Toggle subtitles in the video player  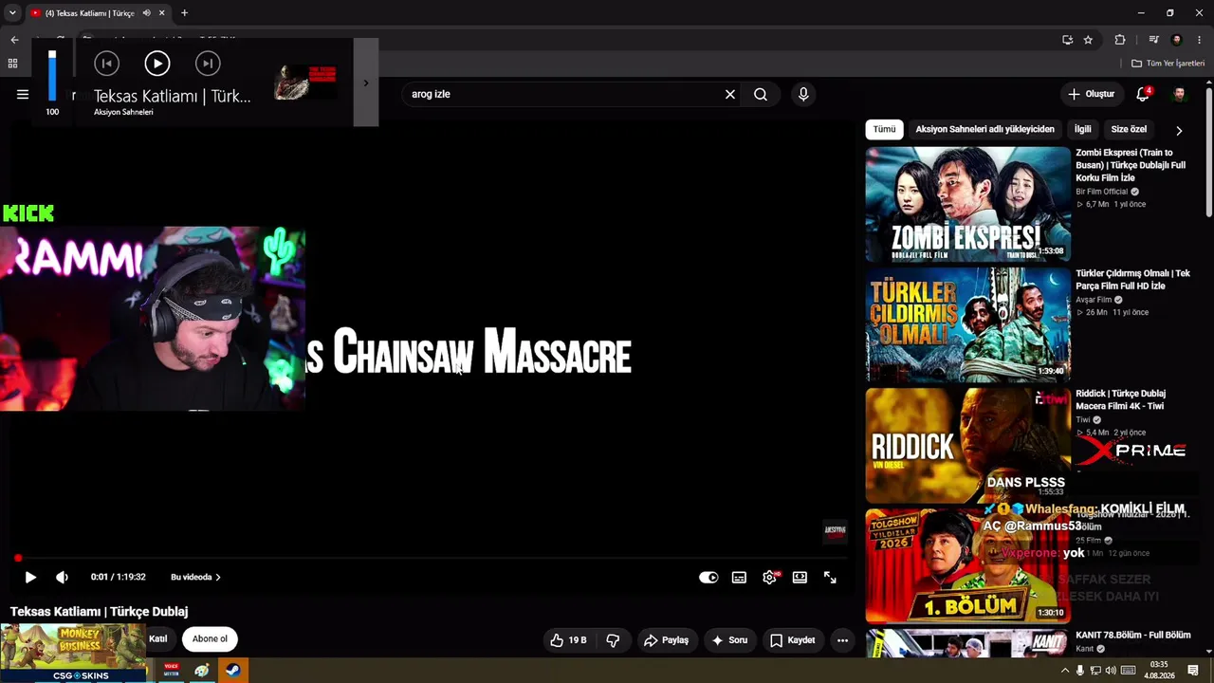(739, 577)
